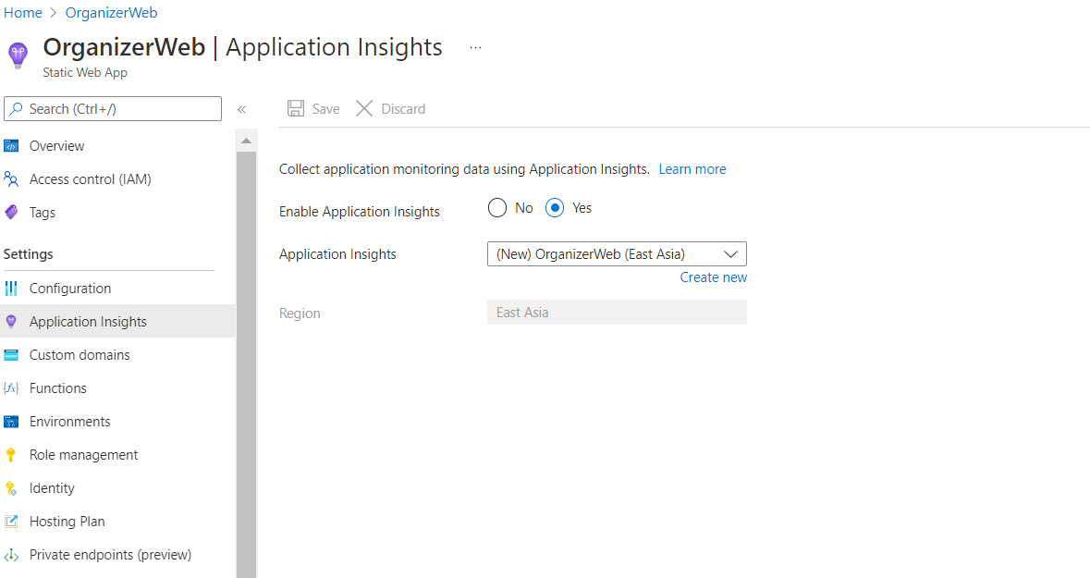
Task: Click the Enable Application Insights label
Action: tap(360, 212)
